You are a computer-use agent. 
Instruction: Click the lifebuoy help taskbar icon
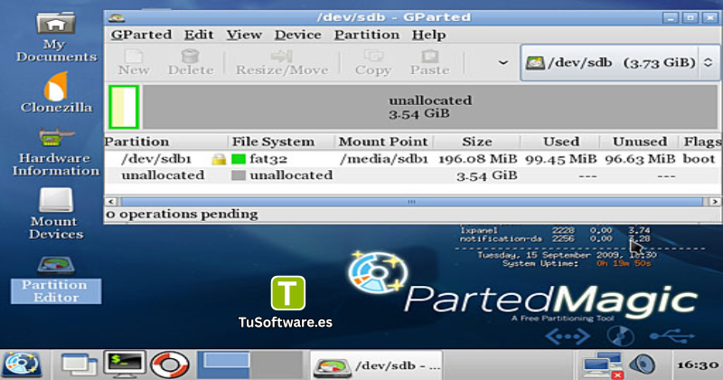[x=170, y=365]
